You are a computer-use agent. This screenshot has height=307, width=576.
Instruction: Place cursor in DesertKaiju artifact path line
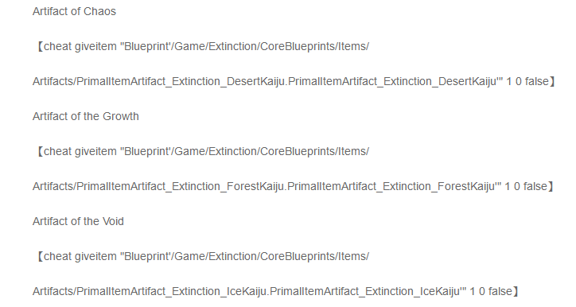pos(294,81)
